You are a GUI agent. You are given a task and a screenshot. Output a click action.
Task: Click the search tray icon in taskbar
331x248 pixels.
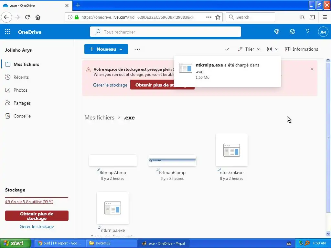tap(307, 243)
